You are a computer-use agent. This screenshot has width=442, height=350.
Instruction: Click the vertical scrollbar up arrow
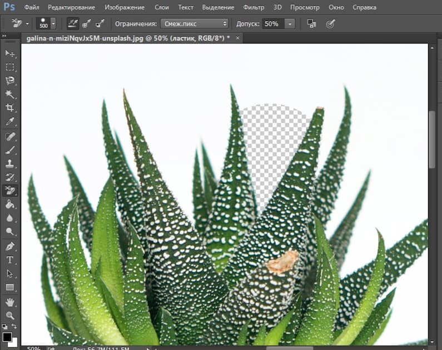432,48
